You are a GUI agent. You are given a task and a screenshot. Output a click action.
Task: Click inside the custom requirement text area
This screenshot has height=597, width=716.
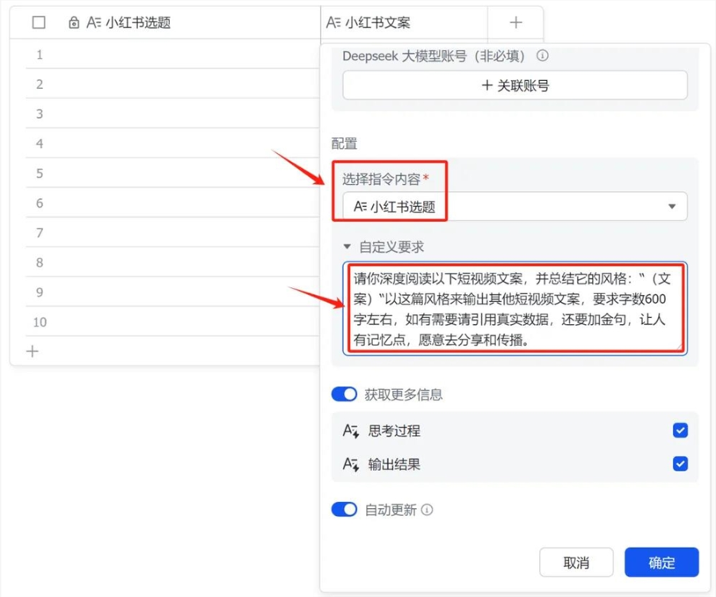pos(514,305)
